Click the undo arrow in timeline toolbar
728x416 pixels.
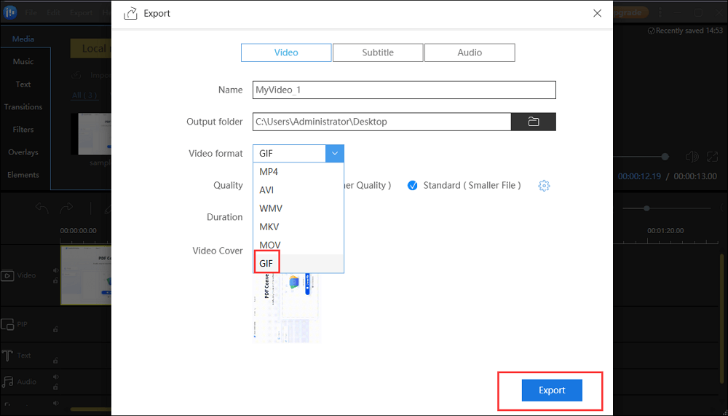[x=42, y=209]
